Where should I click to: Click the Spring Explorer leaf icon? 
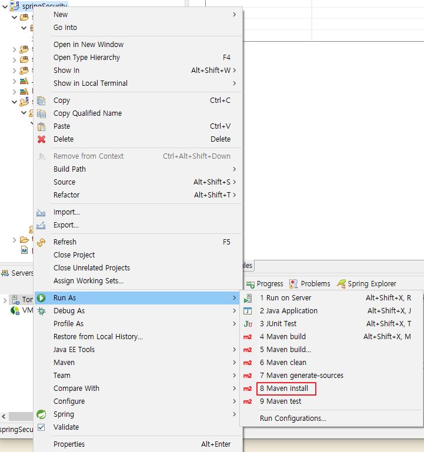[341, 284]
